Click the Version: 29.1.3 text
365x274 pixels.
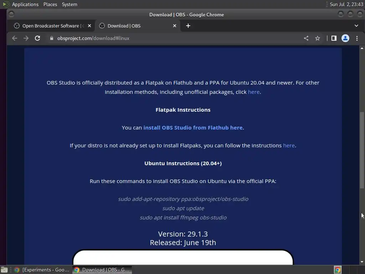click(183, 234)
